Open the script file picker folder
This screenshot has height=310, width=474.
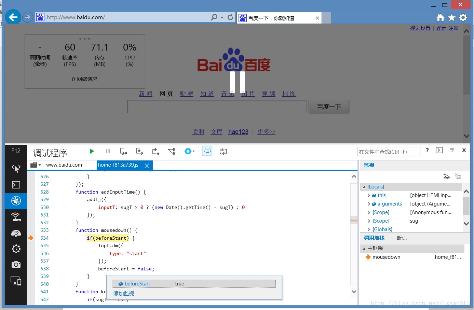35,165
